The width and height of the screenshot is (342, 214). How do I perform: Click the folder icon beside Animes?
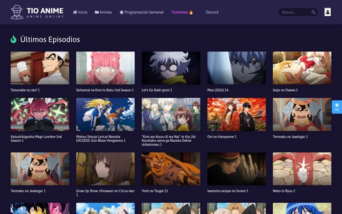point(96,12)
